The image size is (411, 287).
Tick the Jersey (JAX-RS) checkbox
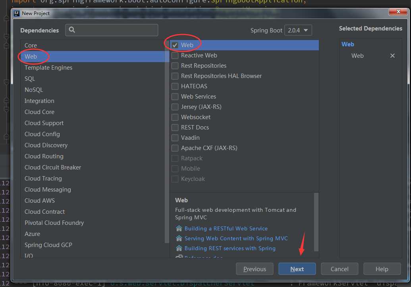[175, 107]
